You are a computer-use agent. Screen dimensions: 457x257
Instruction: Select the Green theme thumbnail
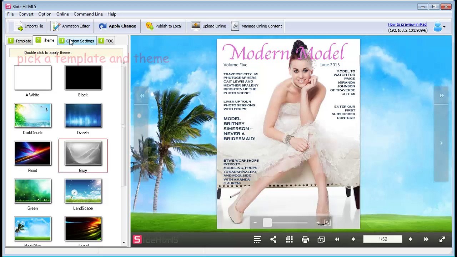tap(32, 191)
